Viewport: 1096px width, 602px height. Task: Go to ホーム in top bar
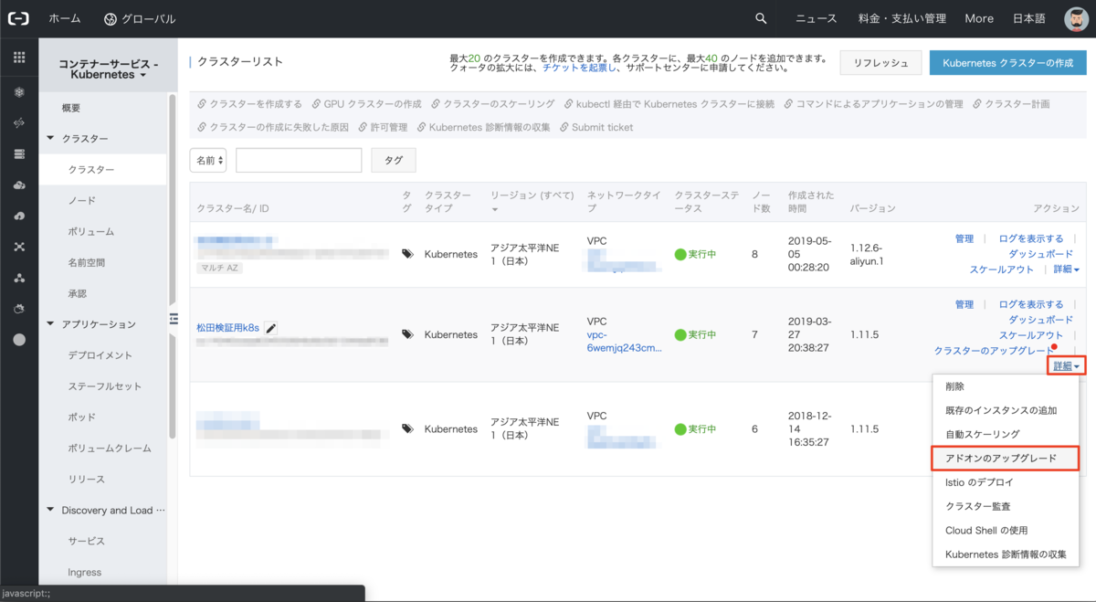pyautogui.click(x=65, y=18)
